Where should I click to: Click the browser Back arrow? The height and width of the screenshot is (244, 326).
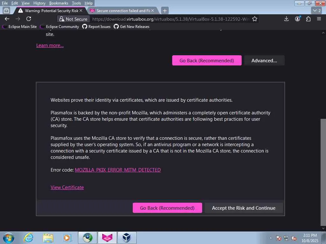[7, 19]
